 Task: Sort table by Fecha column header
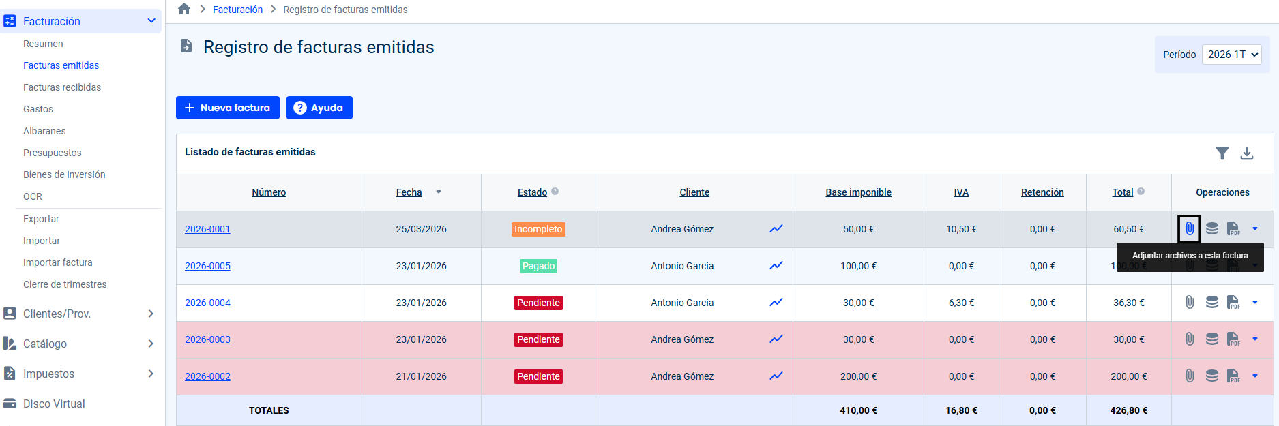pos(409,192)
